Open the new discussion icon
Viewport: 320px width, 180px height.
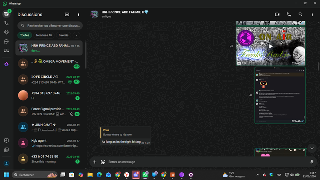tap(67, 14)
